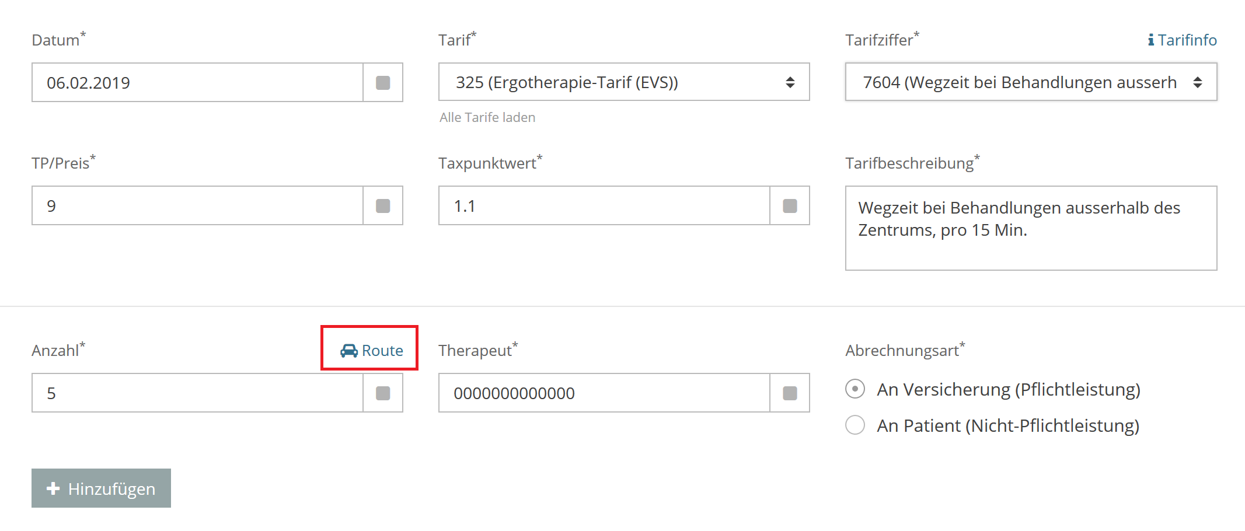Click the Route link text
Image resolution: width=1245 pixels, height=531 pixels.
tap(382, 351)
